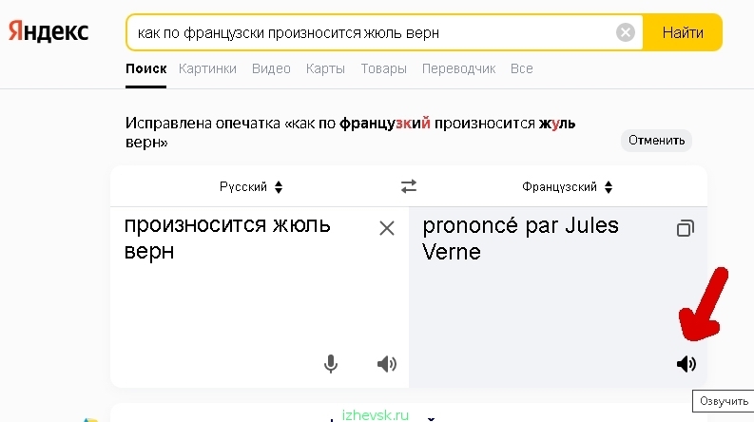Image resolution: width=754 pixels, height=422 pixels.
Task: Clear the search query with round X
Action: click(x=625, y=32)
